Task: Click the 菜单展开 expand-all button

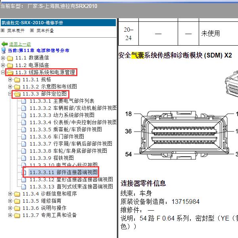Action: [16, 31]
